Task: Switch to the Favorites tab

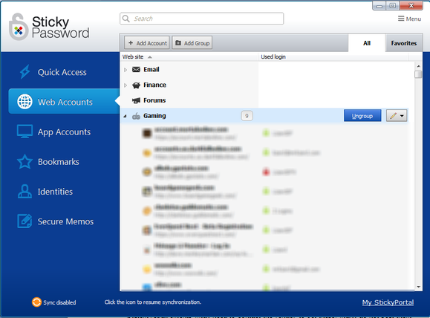Action: pos(404,43)
